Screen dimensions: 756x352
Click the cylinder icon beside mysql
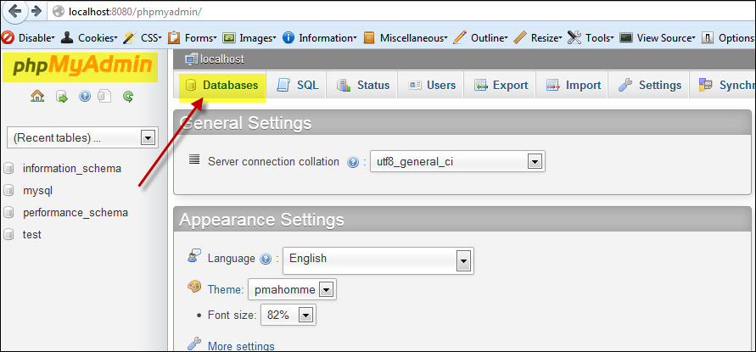coord(8,191)
